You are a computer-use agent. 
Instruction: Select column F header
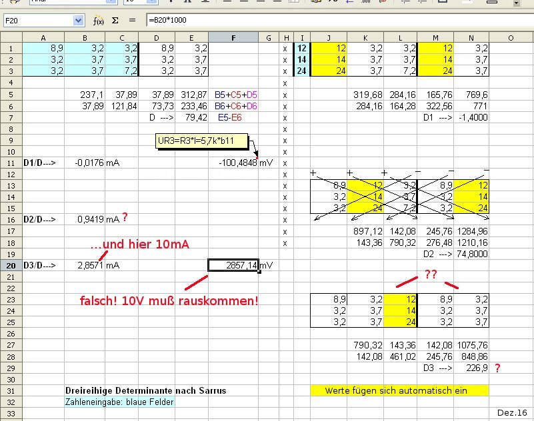click(x=233, y=37)
